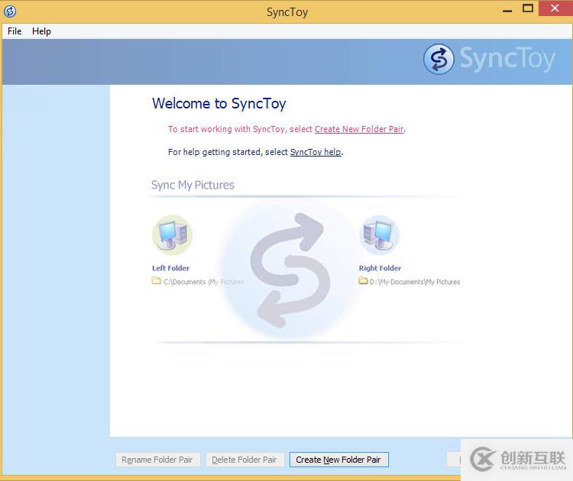Click the Left Folder computer icon
573x481 pixels.
[172, 235]
